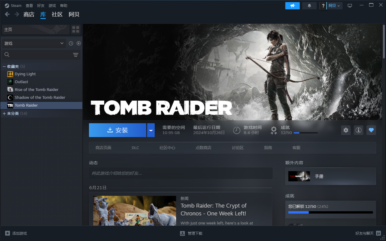Viewport: 386px width, 241px height.
Task: Go to the 商店 tab
Action: click(x=29, y=15)
